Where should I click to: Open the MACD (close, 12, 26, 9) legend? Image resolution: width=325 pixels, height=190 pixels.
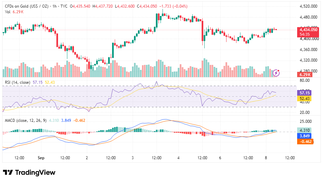click(x=26, y=120)
